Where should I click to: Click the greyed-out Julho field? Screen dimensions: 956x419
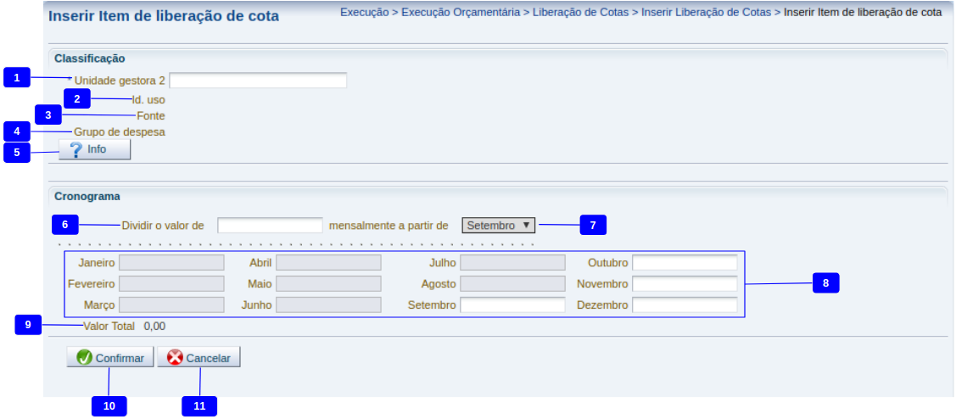[x=512, y=263]
